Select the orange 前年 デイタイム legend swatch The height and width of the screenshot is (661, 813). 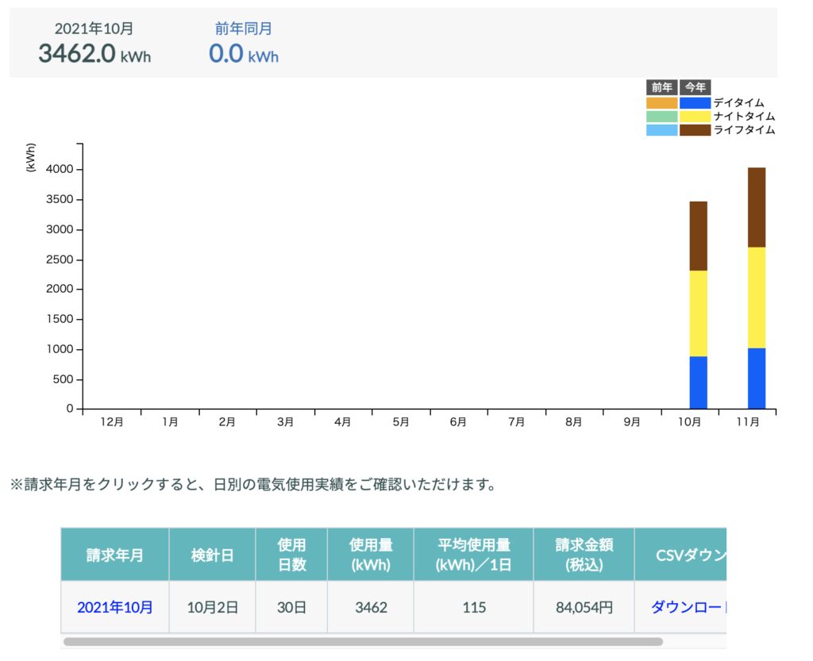tap(661, 103)
